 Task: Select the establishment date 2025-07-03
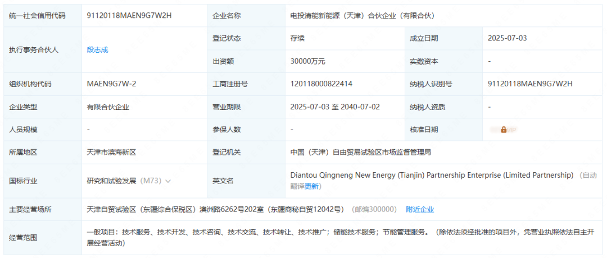click(507, 38)
